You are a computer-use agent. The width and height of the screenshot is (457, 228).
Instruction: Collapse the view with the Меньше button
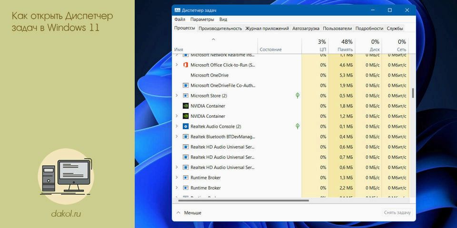coord(189,213)
